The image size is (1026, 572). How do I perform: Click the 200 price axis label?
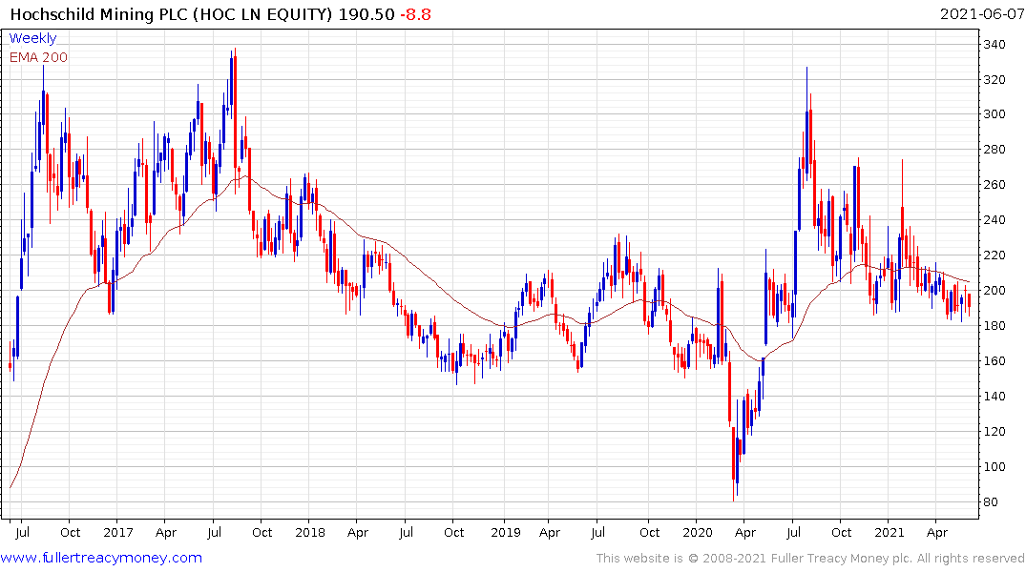pyautogui.click(x=995, y=291)
